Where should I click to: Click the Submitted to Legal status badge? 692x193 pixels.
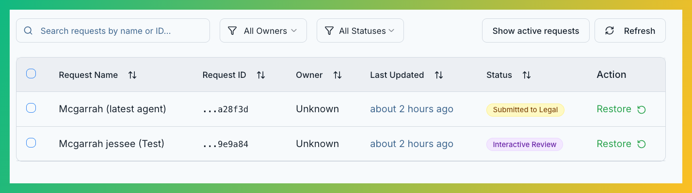pos(525,110)
